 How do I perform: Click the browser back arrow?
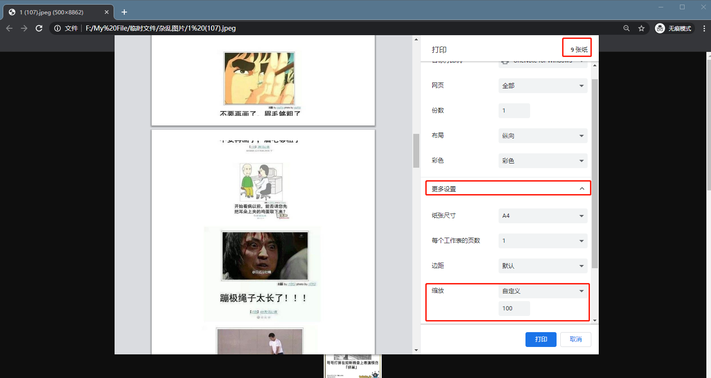(x=9, y=28)
